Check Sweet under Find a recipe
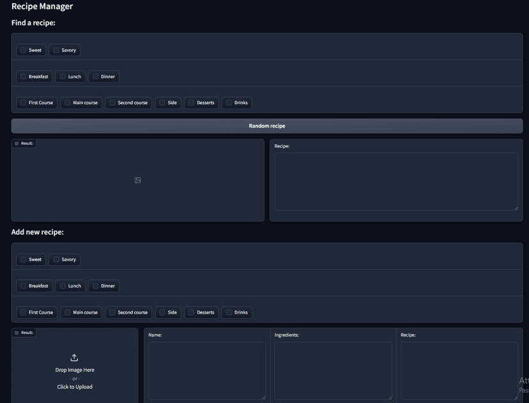This screenshot has height=403, width=529. [23, 50]
